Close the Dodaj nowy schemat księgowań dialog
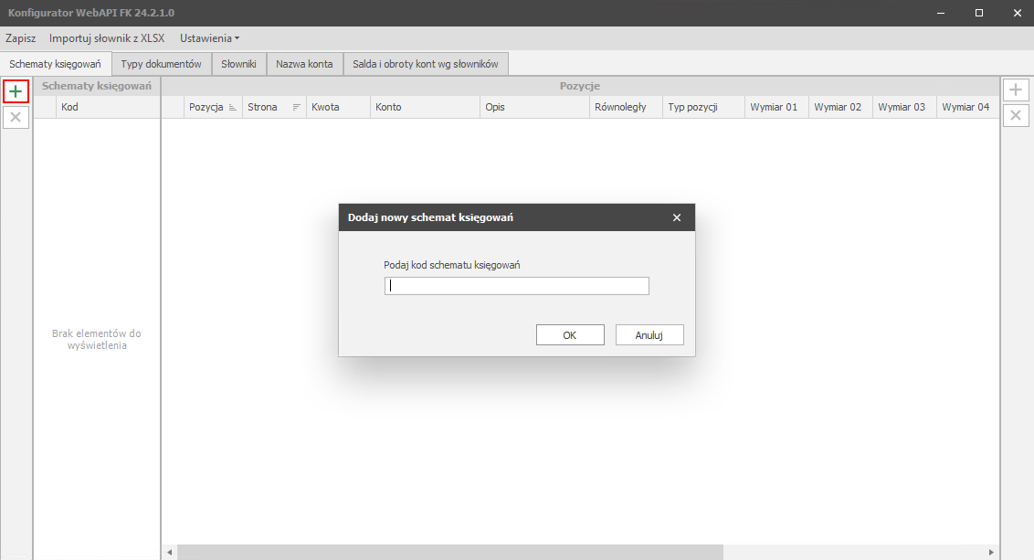Viewport: 1034px width, 560px height. point(677,217)
